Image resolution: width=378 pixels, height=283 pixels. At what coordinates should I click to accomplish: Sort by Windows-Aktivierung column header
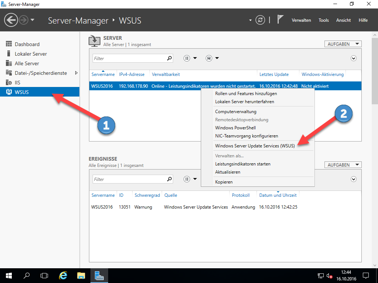(323, 74)
